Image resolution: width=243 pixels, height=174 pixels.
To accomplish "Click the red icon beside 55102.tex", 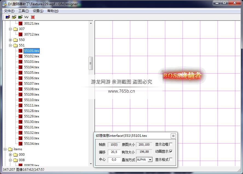I will tap(21, 56).
